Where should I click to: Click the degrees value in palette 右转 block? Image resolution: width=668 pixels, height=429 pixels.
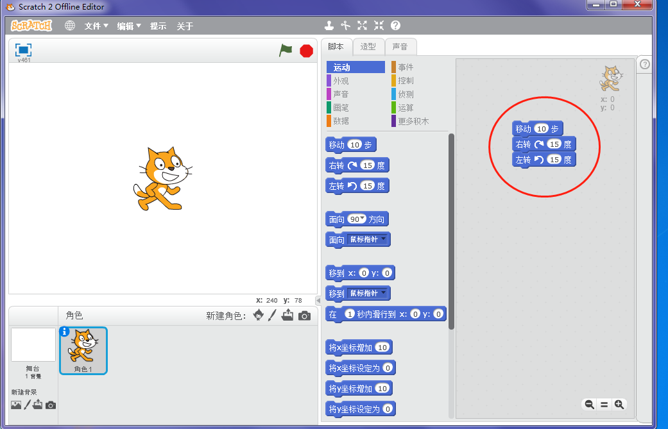(368, 165)
